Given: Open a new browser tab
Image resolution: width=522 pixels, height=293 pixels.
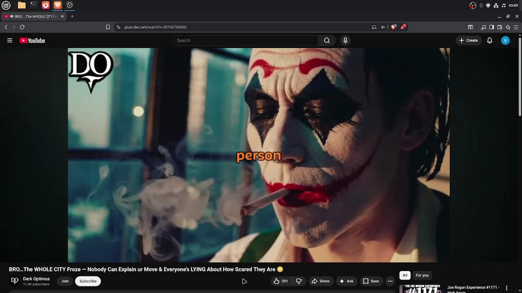Looking at the screenshot, I should [x=72, y=16].
